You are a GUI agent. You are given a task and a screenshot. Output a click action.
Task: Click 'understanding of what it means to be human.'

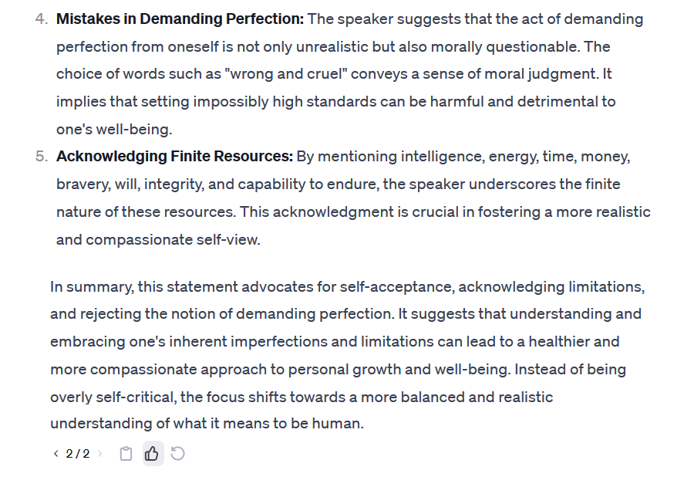coord(207,424)
